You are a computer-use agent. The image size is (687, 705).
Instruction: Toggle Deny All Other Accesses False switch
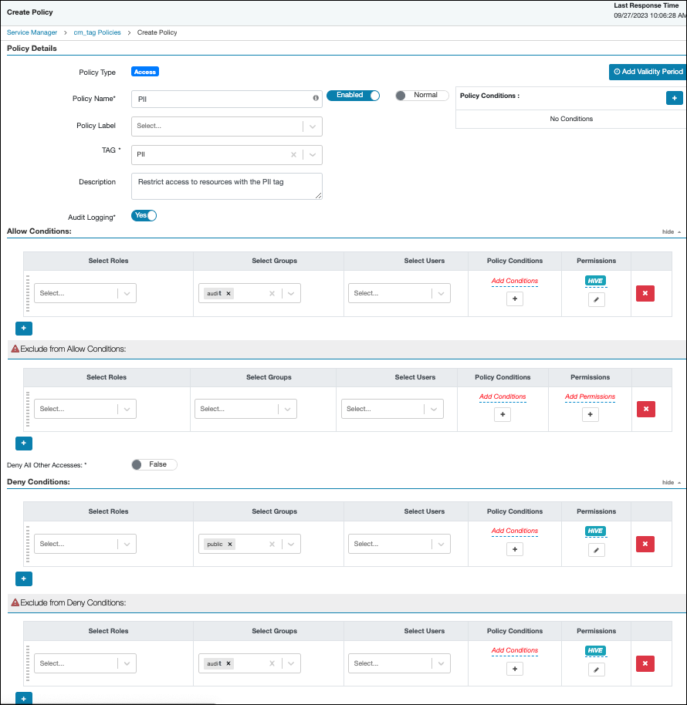click(154, 464)
